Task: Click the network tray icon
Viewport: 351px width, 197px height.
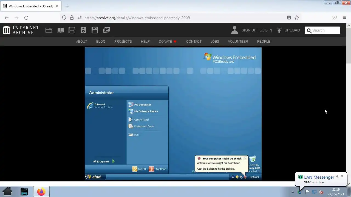Action: point(314,192)
